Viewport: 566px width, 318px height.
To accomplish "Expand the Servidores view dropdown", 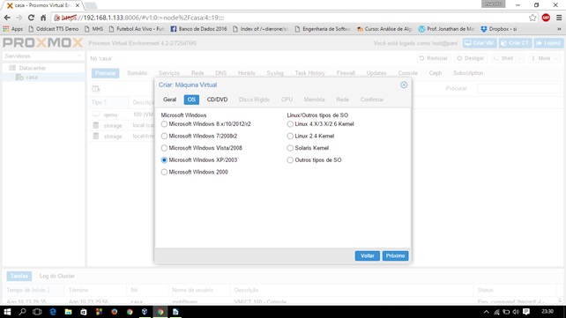I will point(79,56).
